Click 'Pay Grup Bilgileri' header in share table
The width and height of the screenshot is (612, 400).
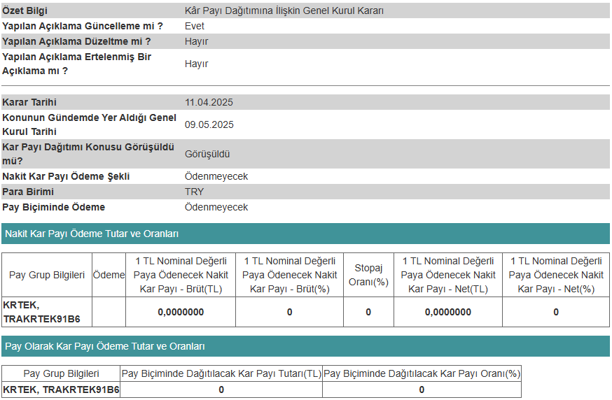61,373
